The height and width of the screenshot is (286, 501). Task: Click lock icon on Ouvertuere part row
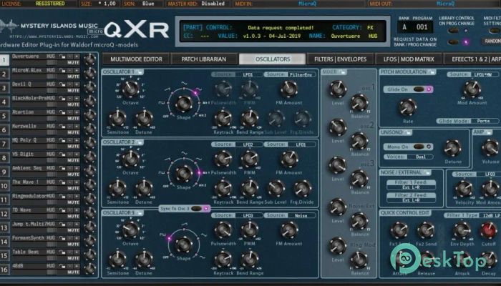pos(62,56)
